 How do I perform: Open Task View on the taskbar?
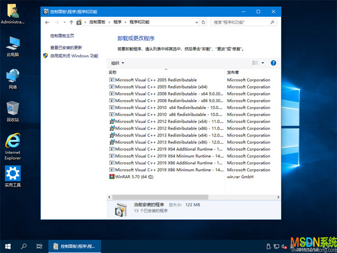pyautogui.click(x=39, y=246)
